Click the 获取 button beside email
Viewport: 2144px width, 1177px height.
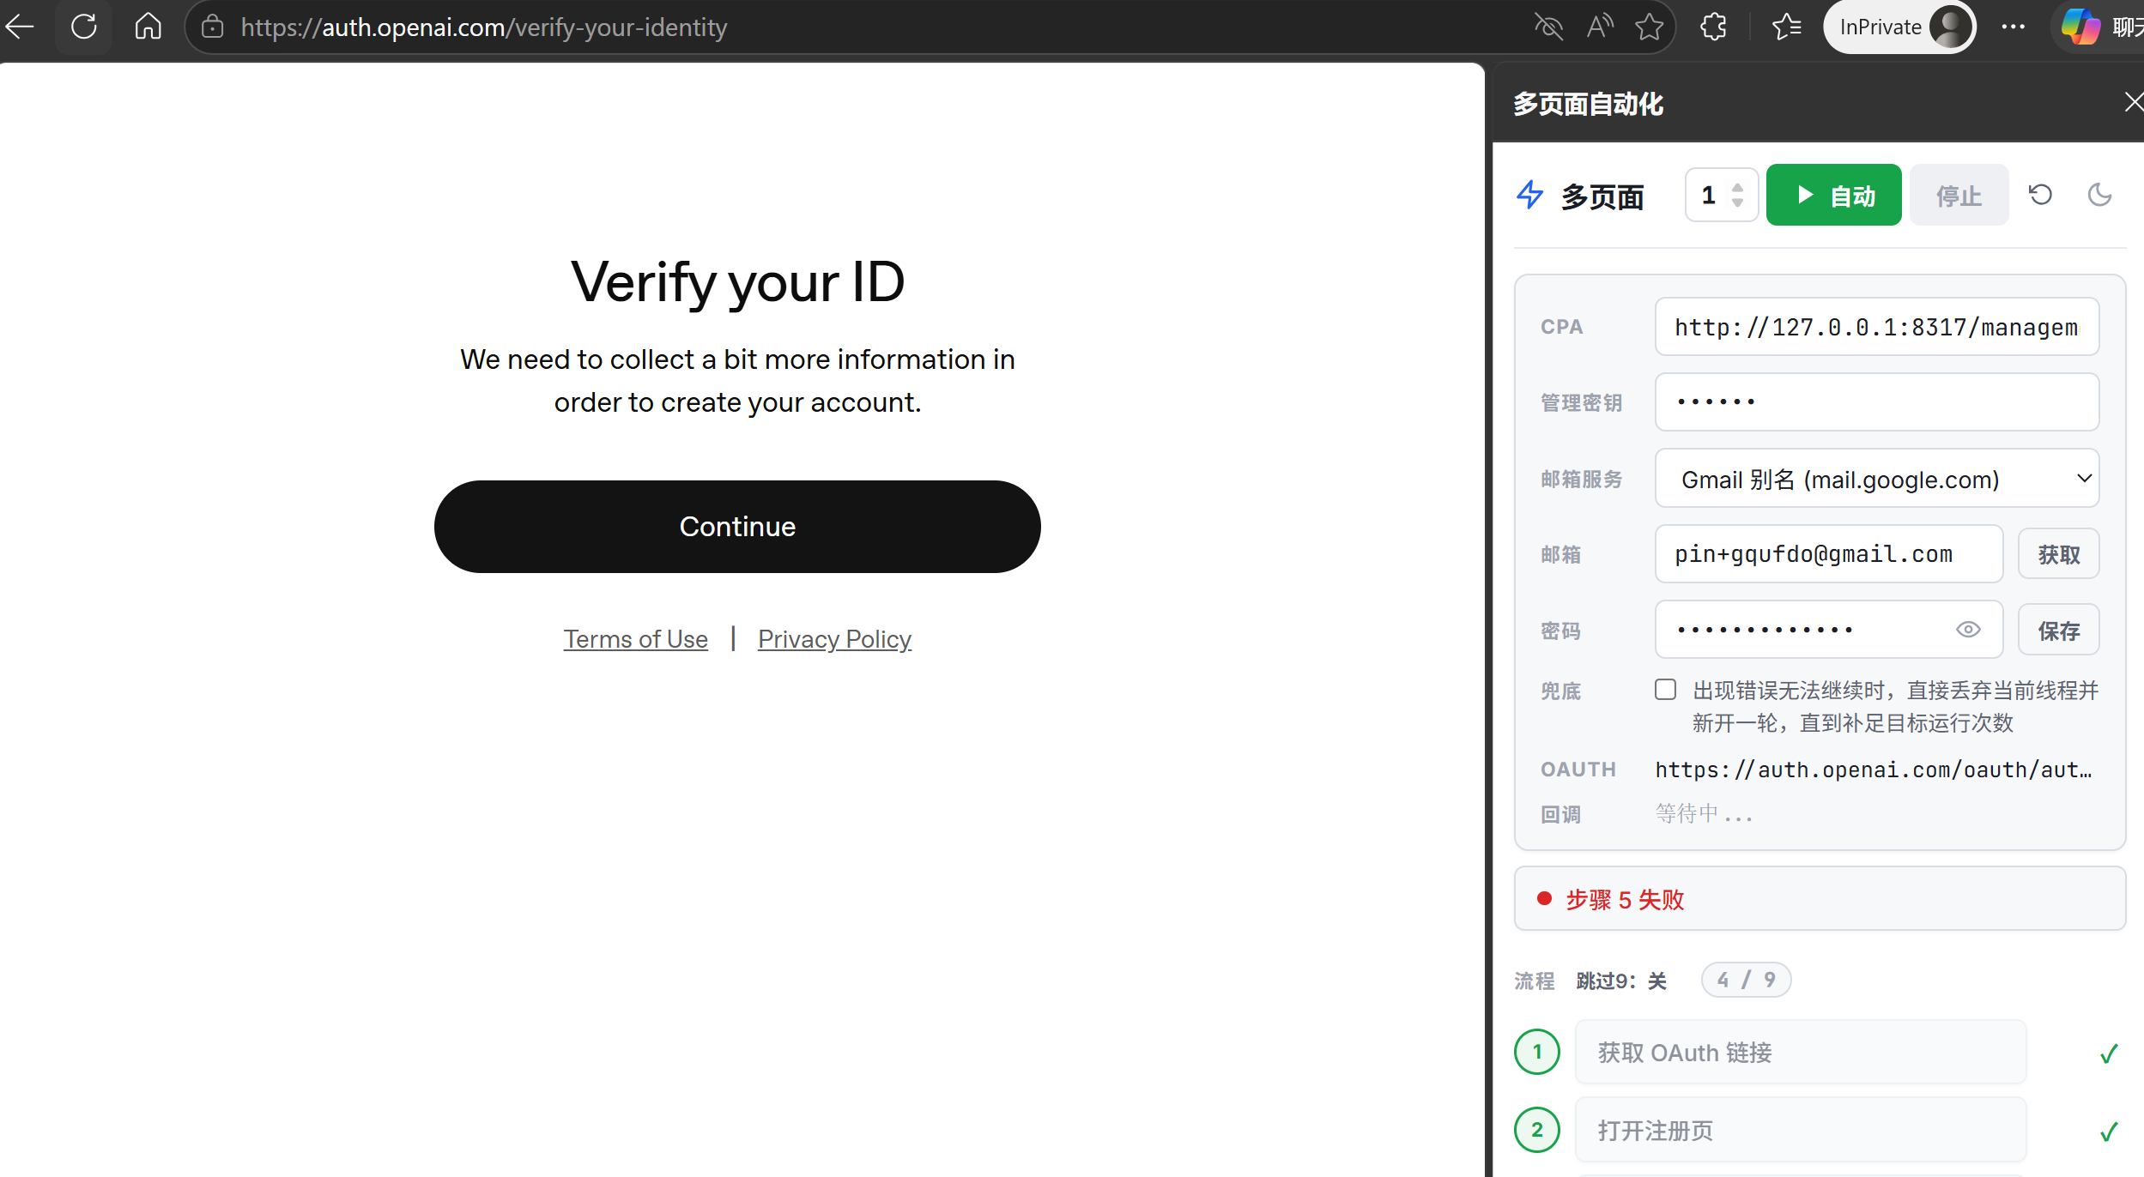pos(2058,554)
